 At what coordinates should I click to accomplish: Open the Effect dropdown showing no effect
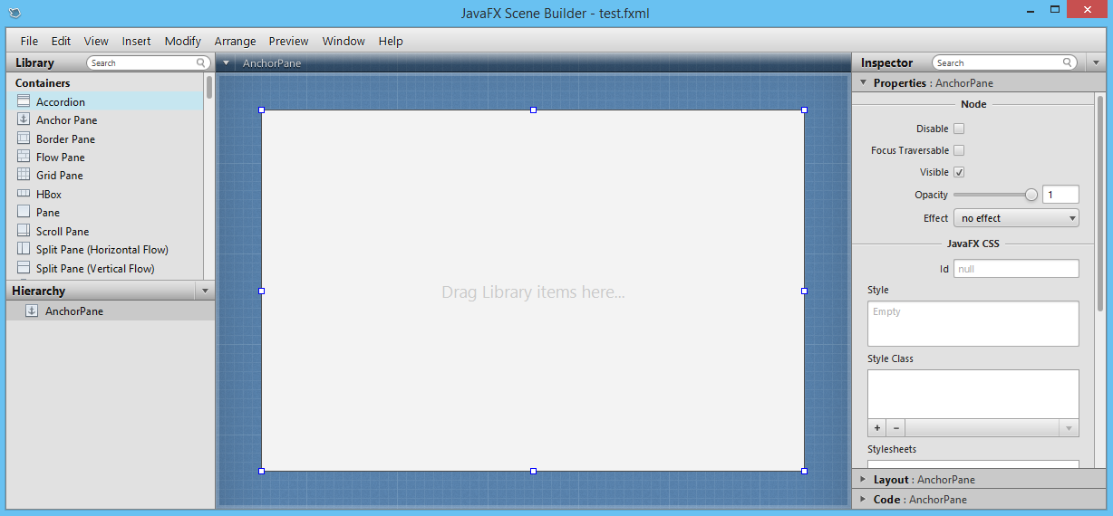click(x=1016, y=218)
